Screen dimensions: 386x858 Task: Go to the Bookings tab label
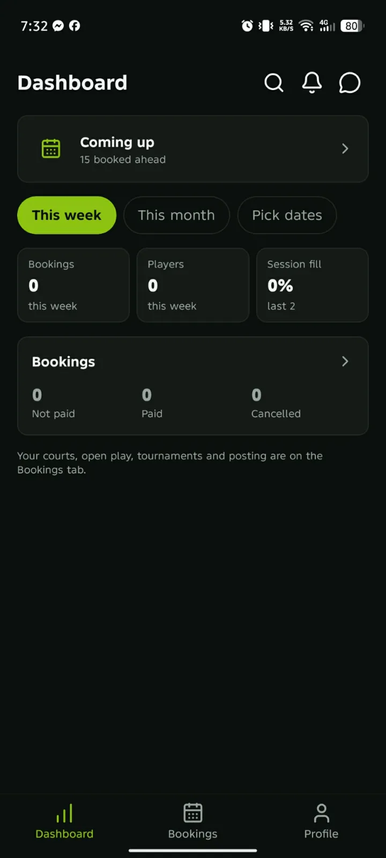(193, 834)
